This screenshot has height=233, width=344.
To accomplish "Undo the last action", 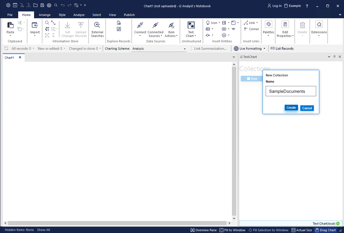I will click(63, 5).
